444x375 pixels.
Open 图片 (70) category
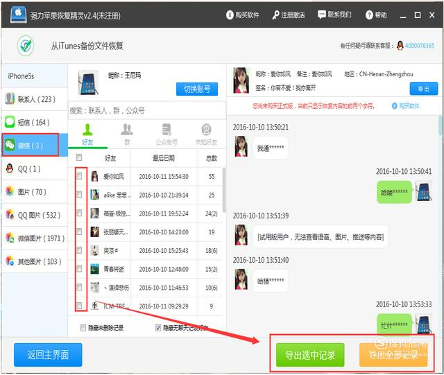tap(35, 192)
